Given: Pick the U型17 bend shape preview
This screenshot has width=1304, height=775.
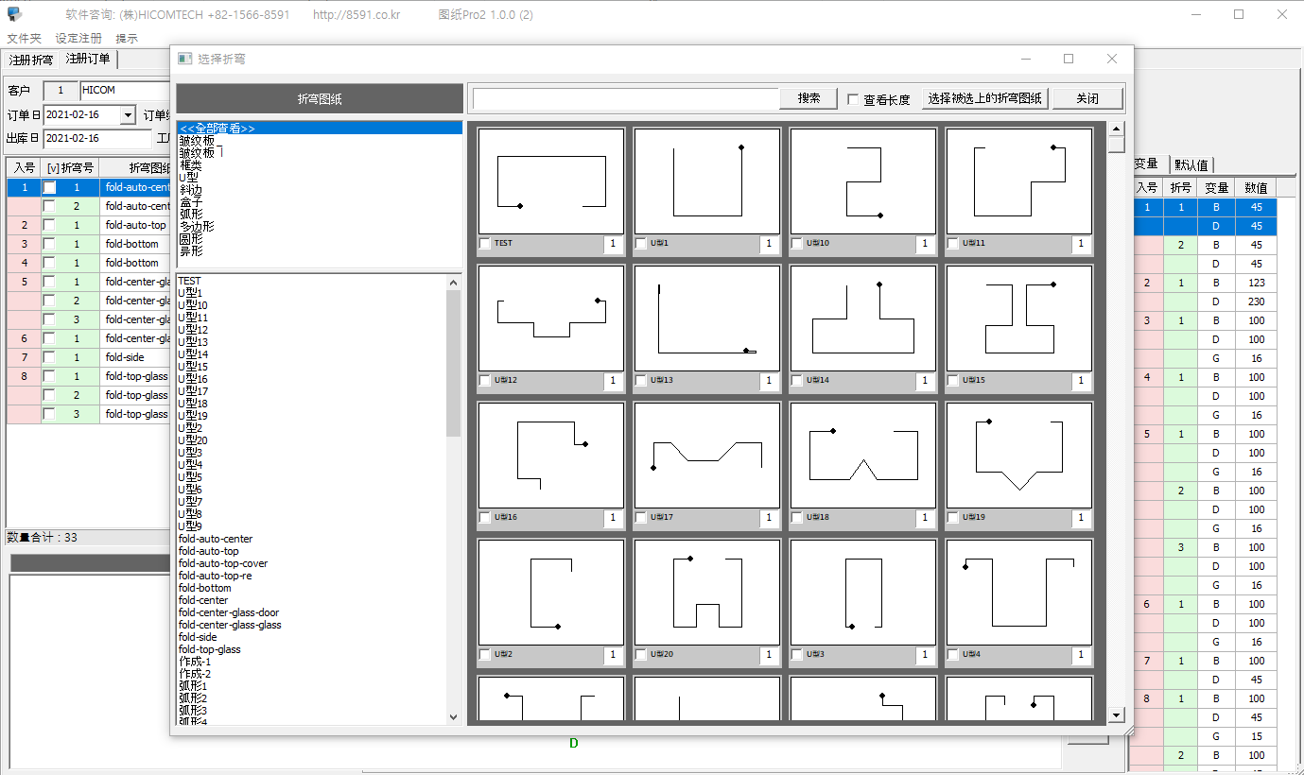Looking at the screenshot, I should click(x=706, y=455).
